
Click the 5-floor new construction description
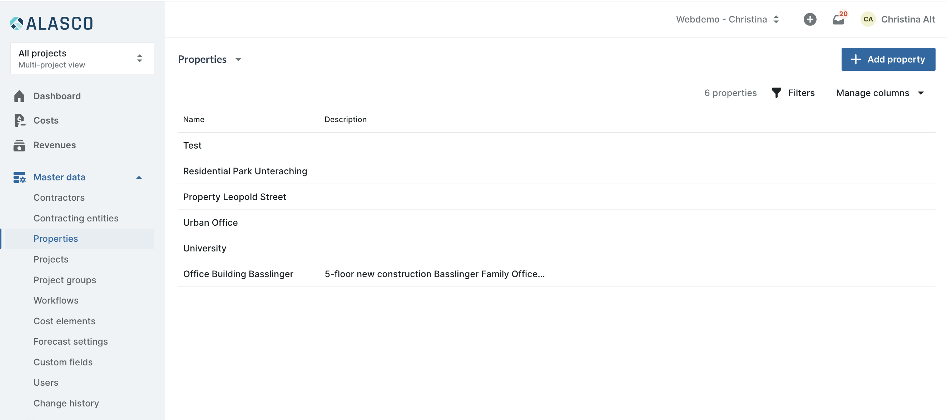point(435,274)
